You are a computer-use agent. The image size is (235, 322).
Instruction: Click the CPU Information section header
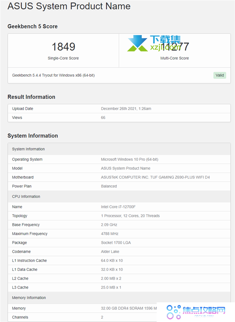point(26,197)
